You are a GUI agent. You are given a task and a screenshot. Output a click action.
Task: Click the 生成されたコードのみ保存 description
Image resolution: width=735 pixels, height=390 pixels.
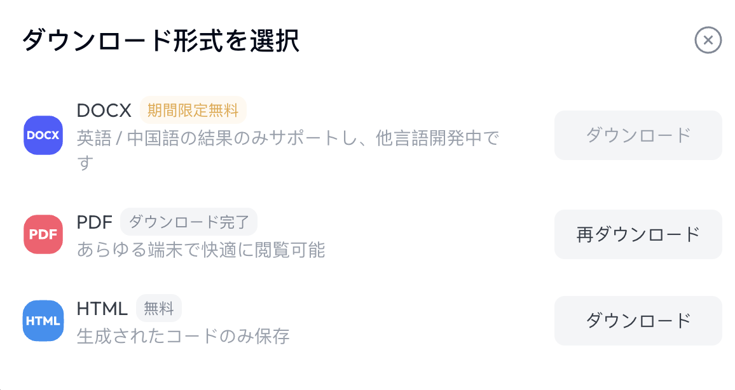pos(183,336)
